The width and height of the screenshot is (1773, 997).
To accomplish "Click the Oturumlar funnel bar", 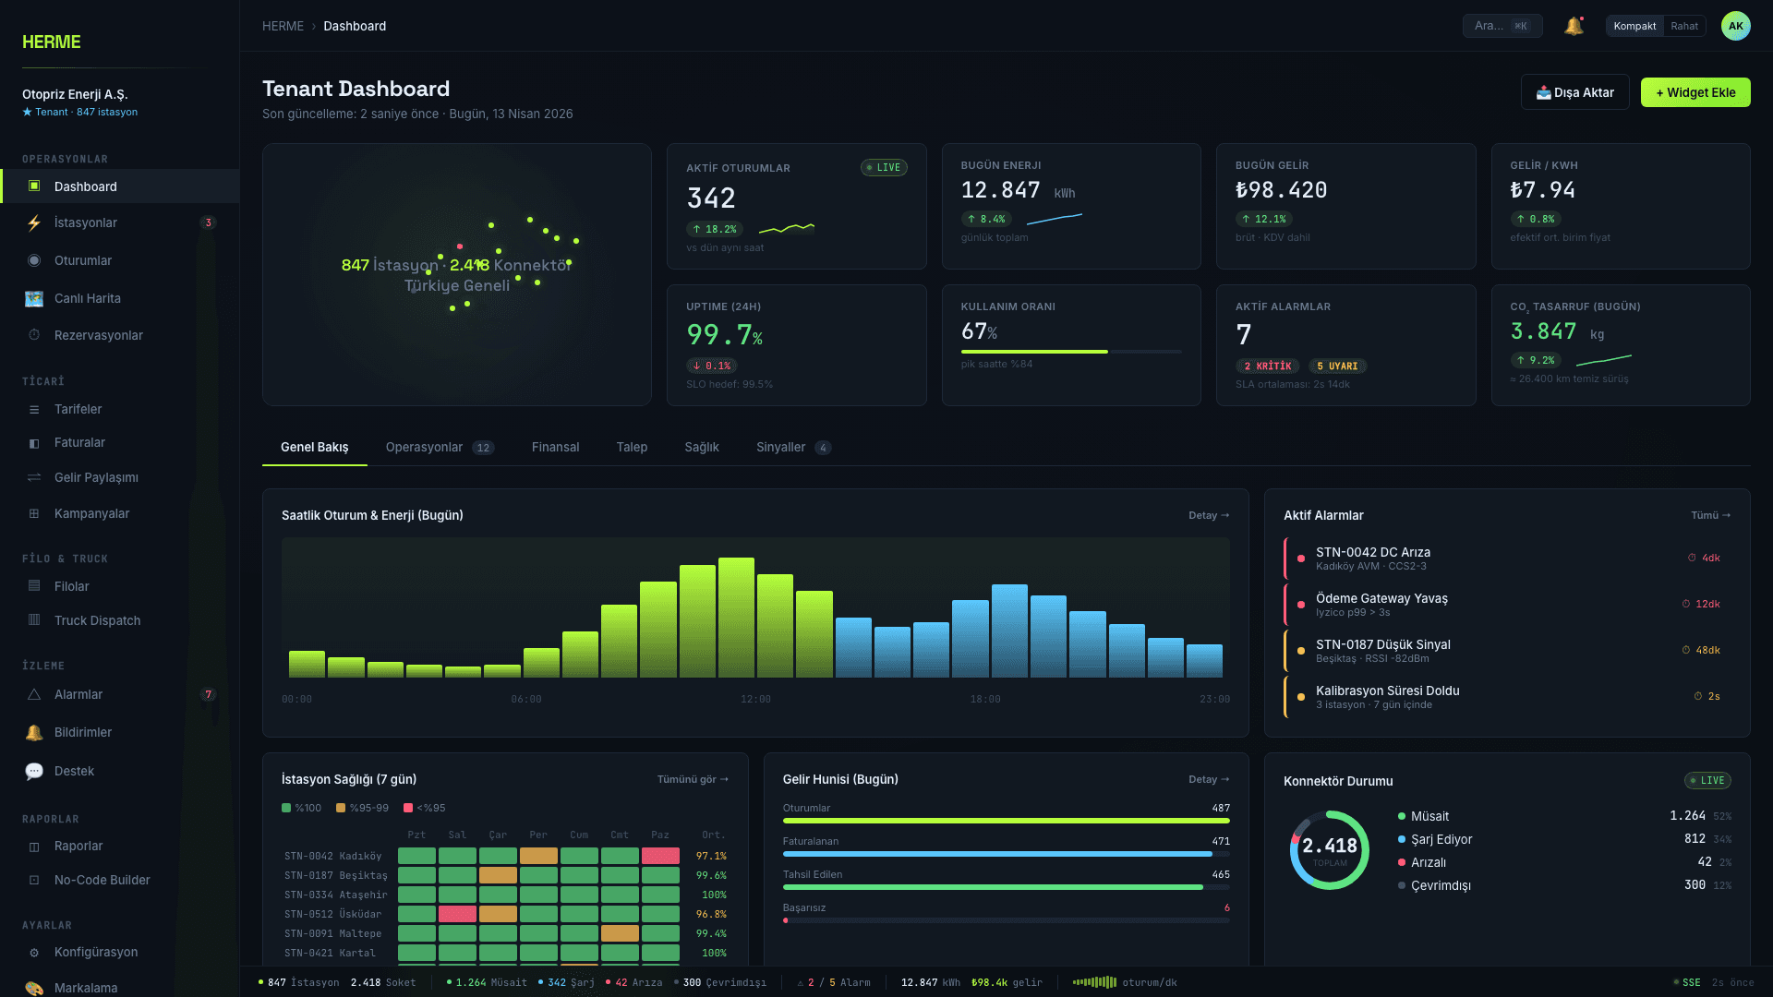I will [x=1007, y=821].
